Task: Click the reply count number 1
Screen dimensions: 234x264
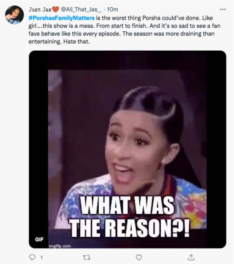Action: (42, 257)
